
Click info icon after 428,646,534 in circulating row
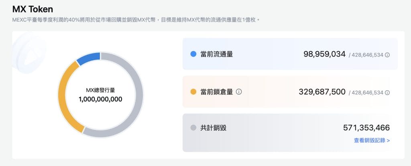click(x=387, y=55)
